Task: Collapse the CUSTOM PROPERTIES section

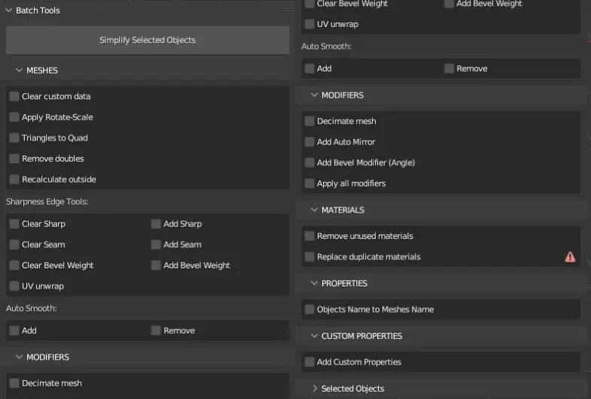Action: pos(314,336)
